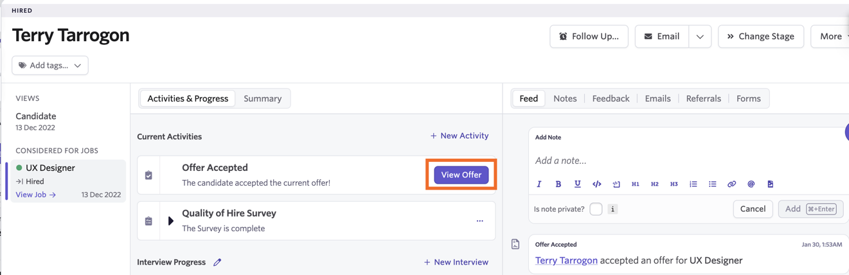Image resolution: width=849 pixels, height=275 pixels.
Task: Click 'The candidate accepted the current offer!' text
Action: (256, 183)
